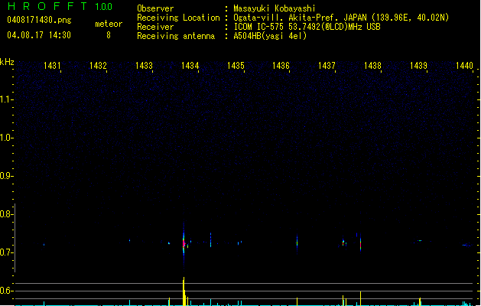
Task: Click the 1437 time axis label
Action: [327, 66]
